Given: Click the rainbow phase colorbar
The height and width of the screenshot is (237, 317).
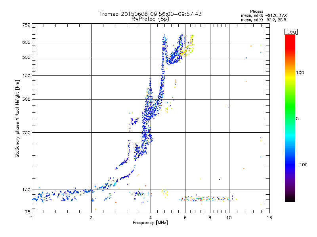Looking at the screenshot, I should point(290,118).
